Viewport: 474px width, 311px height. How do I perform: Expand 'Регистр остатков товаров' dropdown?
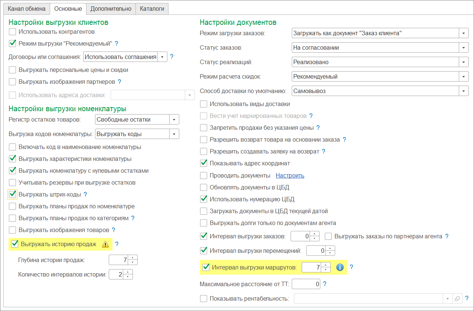(174, 119)
